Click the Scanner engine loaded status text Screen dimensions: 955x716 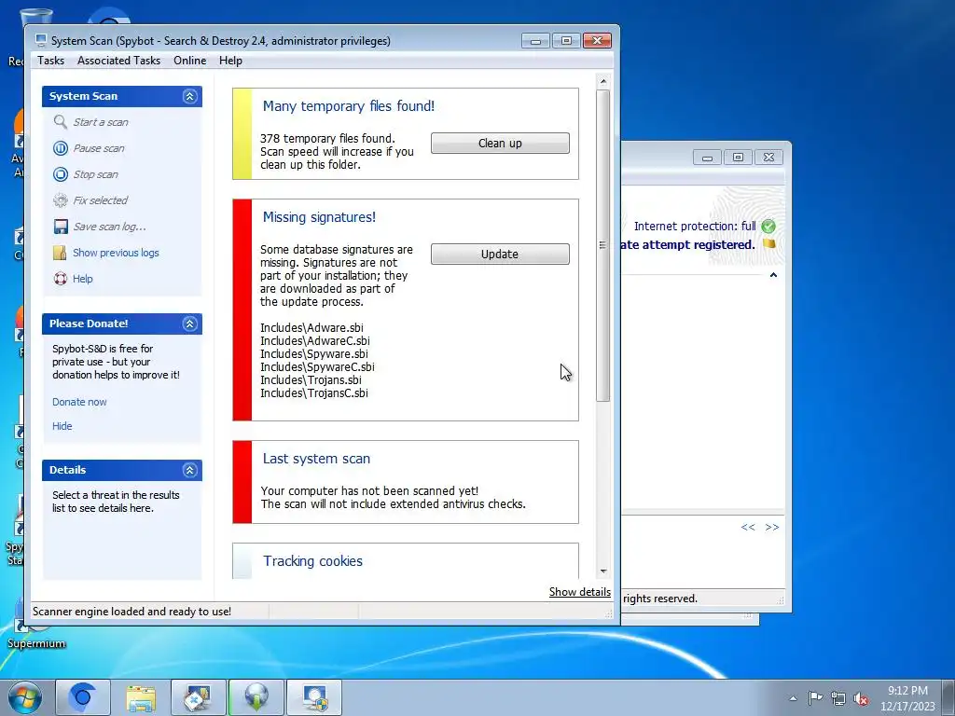(131, 612)
